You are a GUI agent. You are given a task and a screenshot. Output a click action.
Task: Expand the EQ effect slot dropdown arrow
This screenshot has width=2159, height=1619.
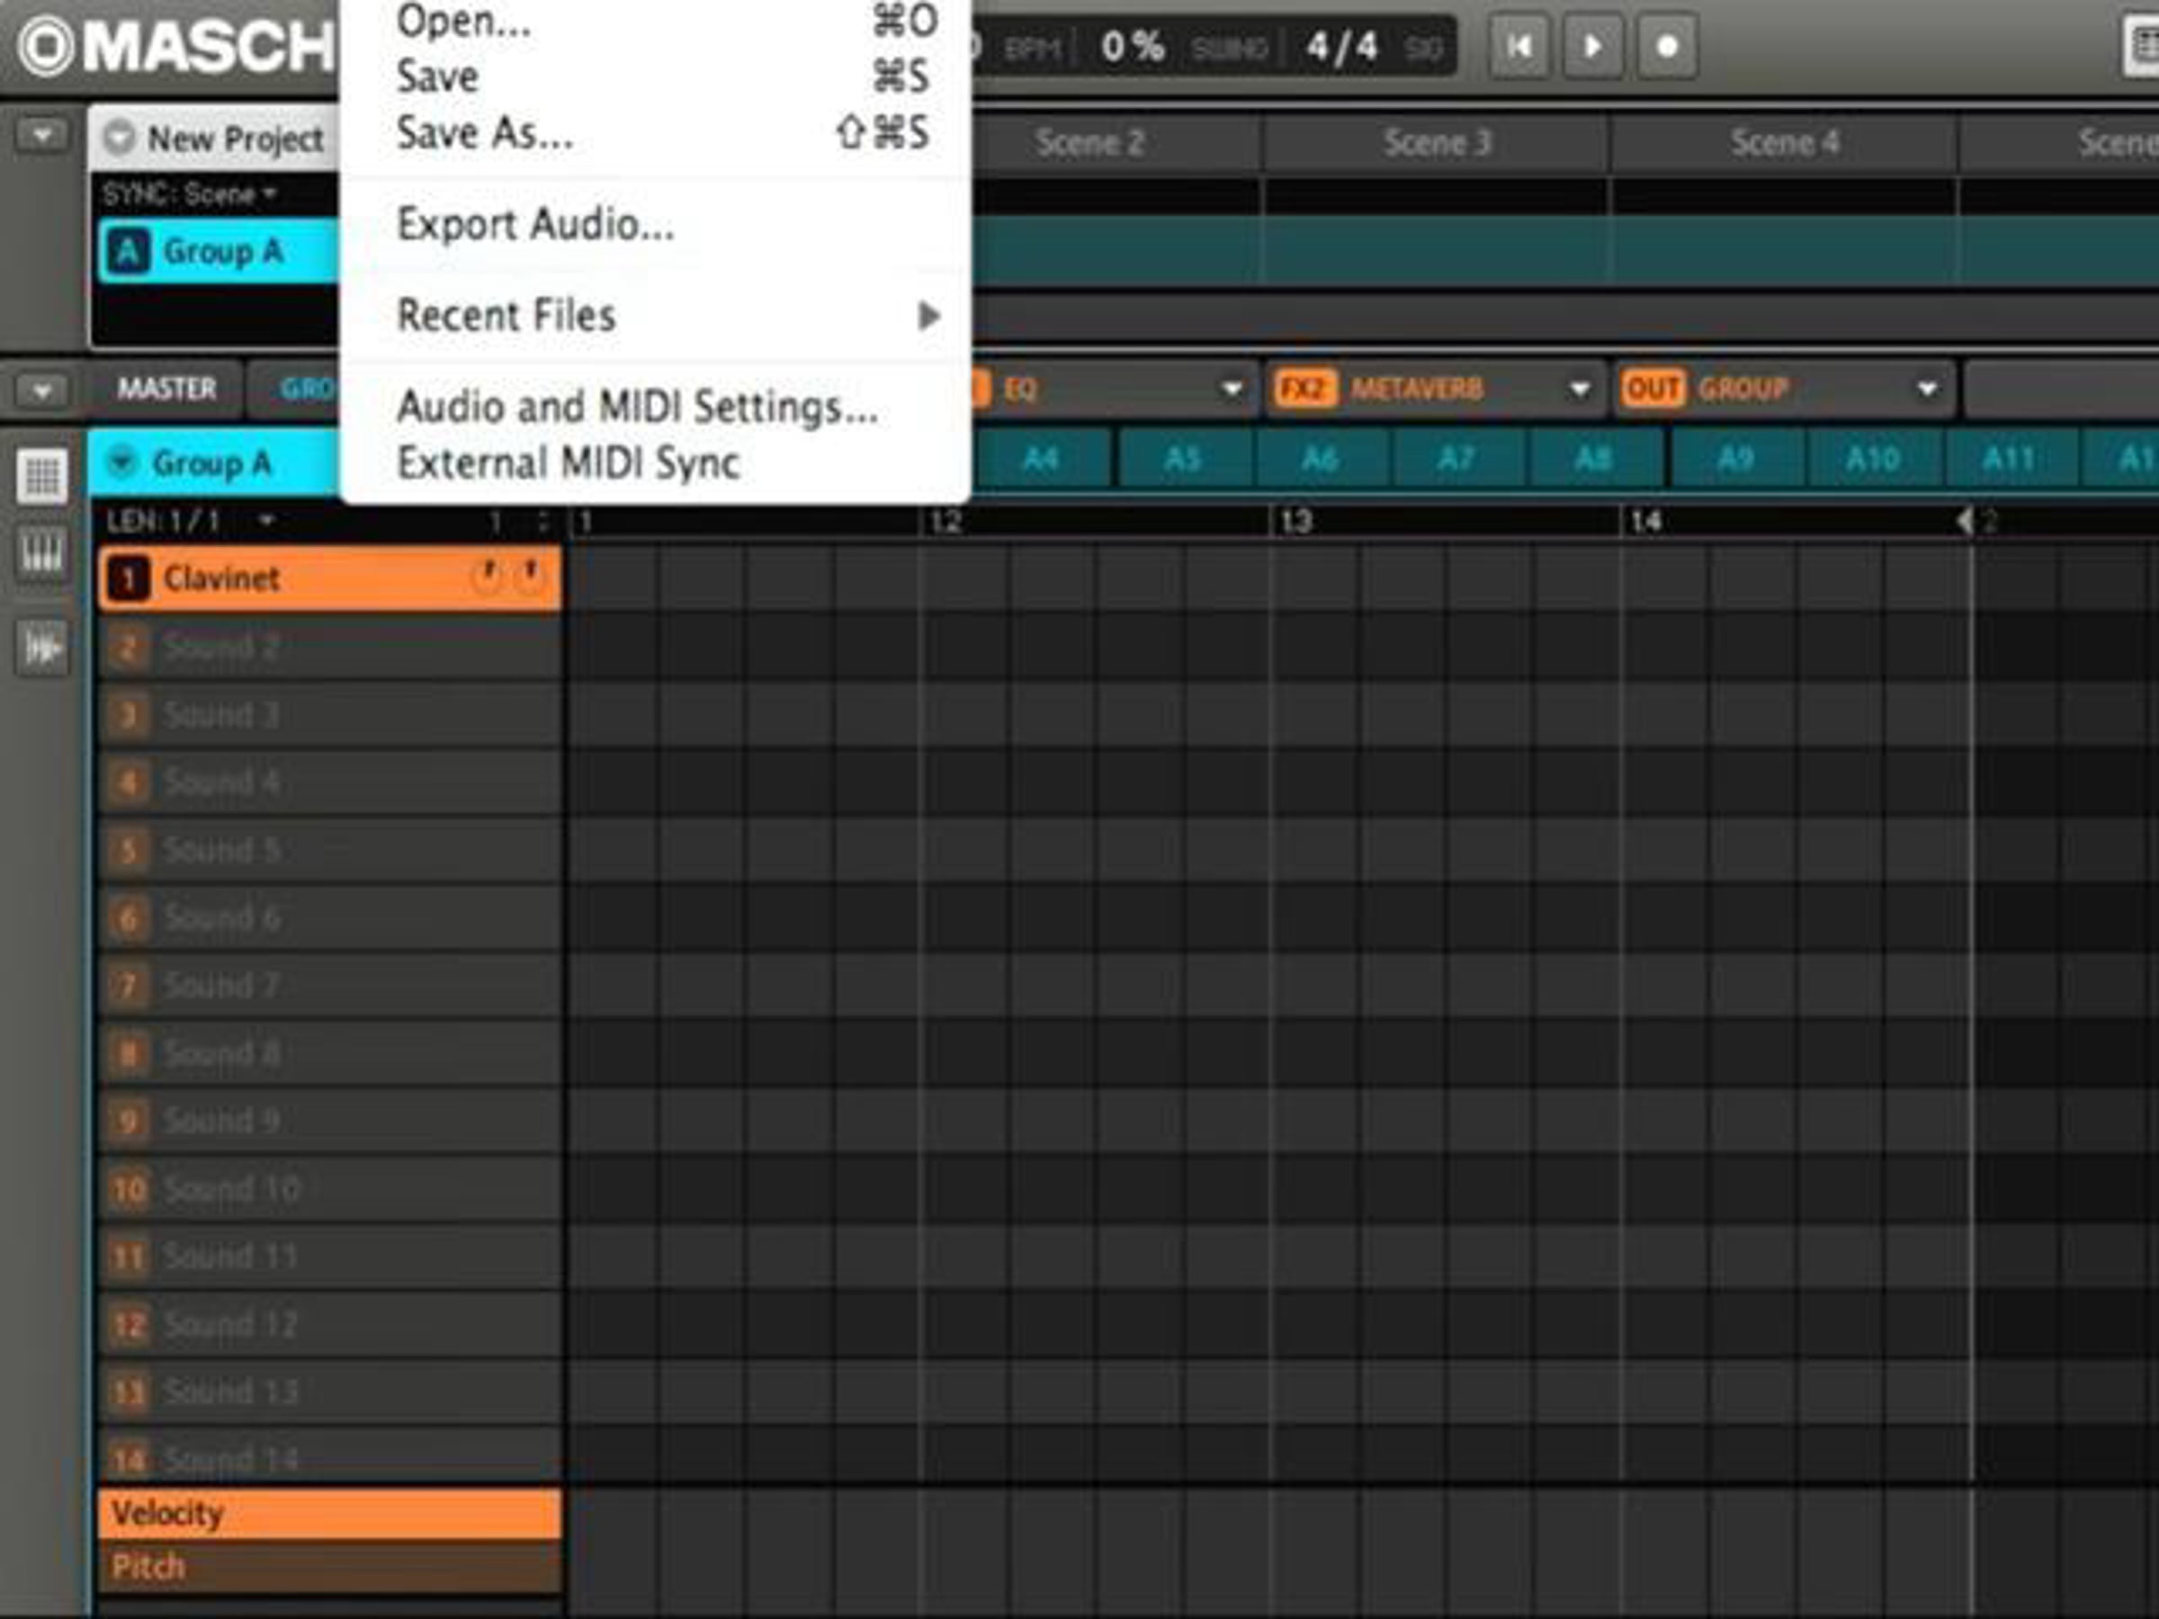point(1232,389)
